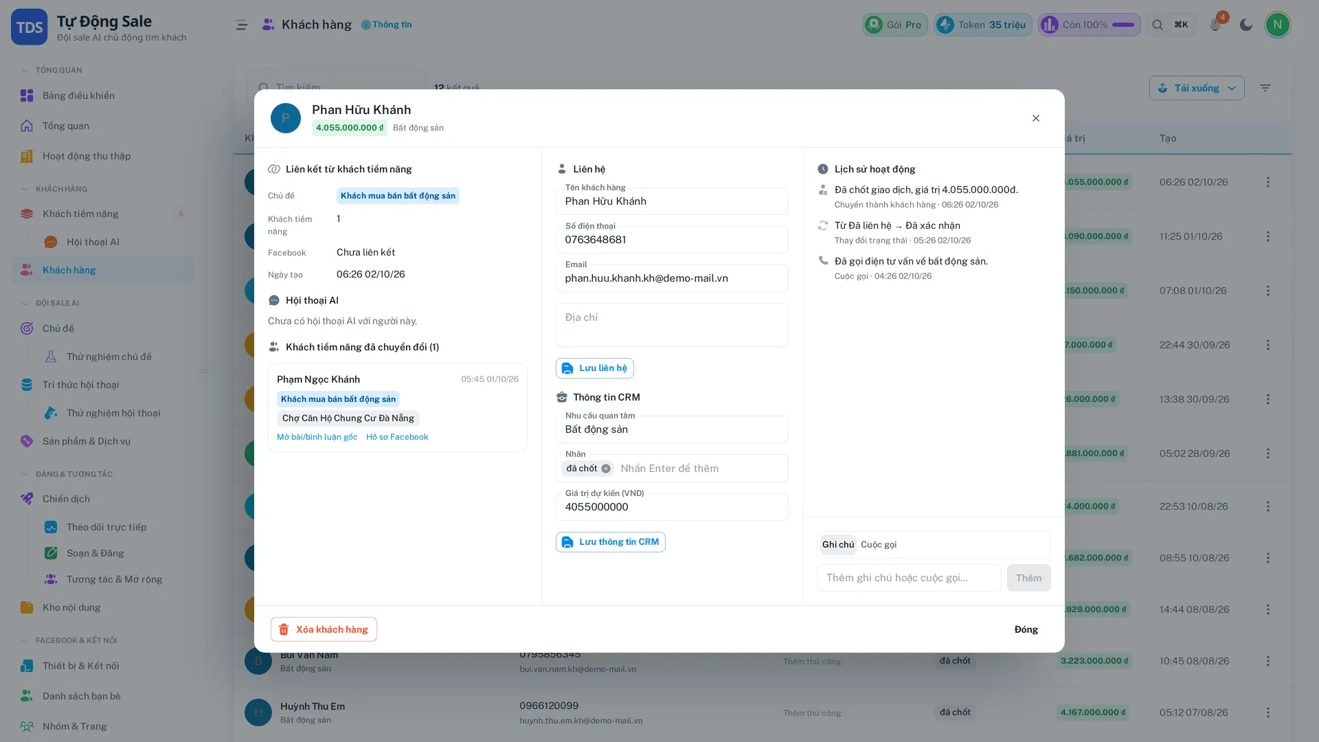
Task: Open the Tải xuống dropdown
Action: (x=1197, y=88)
